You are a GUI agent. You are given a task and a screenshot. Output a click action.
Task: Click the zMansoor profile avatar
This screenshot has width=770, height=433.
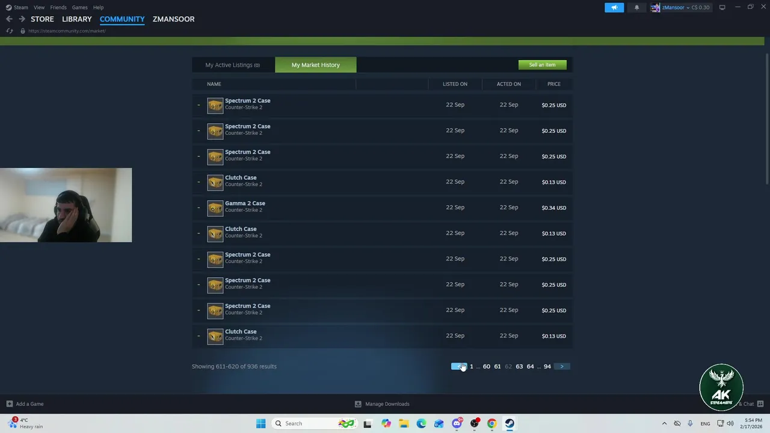(655, 7)
